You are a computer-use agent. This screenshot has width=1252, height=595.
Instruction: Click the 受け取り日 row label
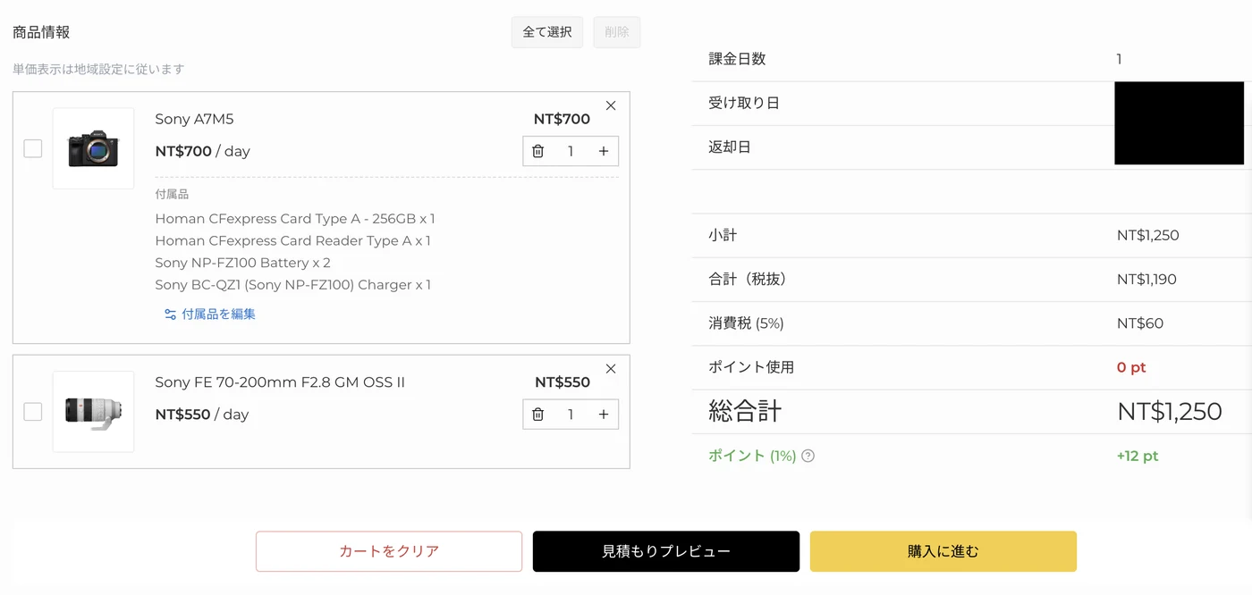744,103
